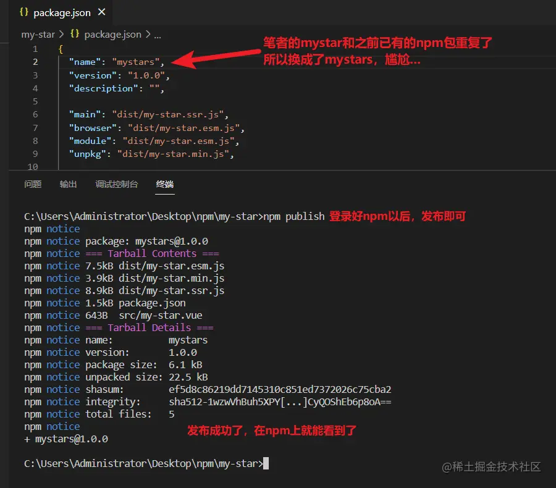Click line number 2 in the gutter
The height and width of the screenshot is (488, 556).
point(35,62)
